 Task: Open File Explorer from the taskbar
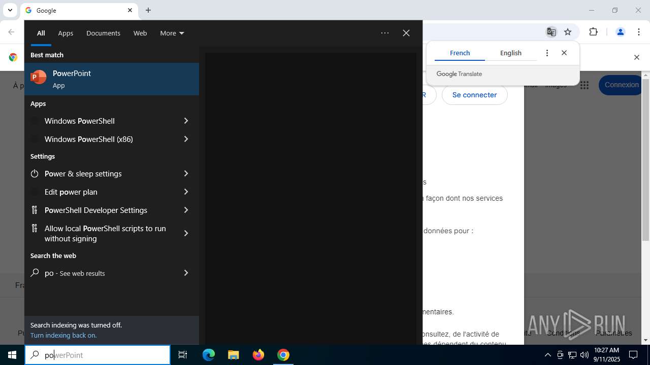coord(233,355)
